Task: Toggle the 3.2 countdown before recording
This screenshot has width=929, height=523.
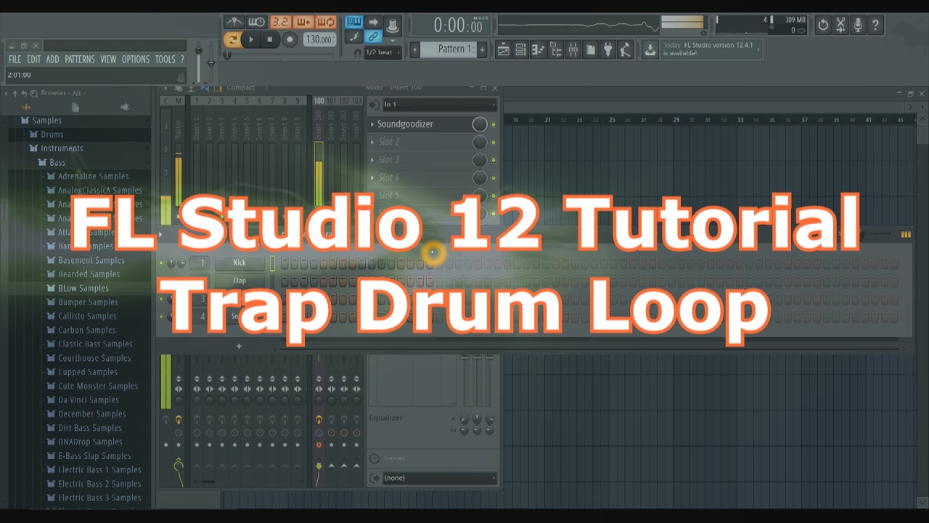Action: [279, 23]
